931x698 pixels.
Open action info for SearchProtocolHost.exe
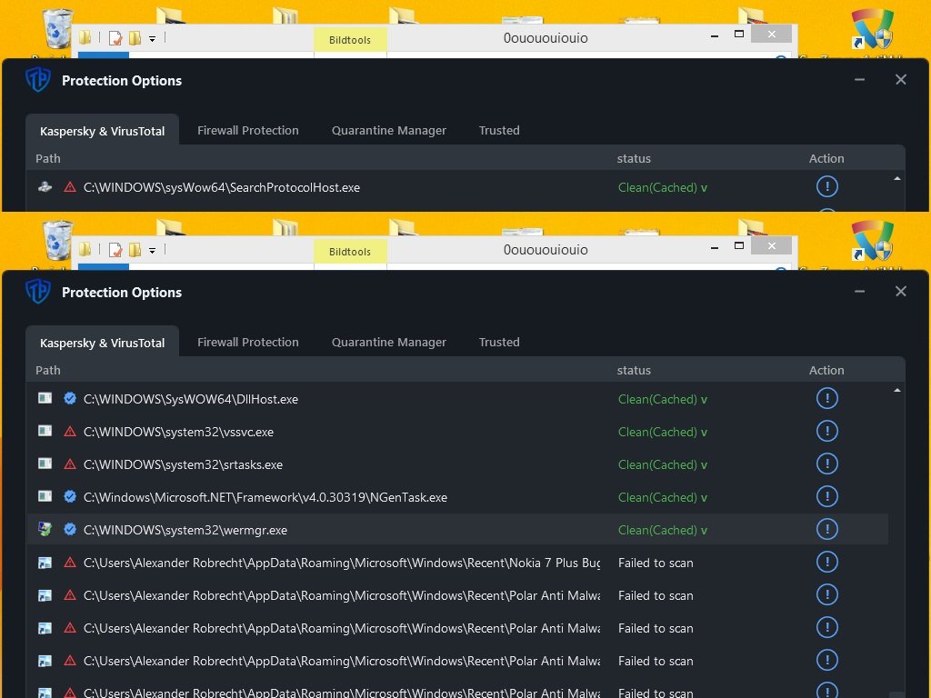pyautogui.click(x=827, y=186)
